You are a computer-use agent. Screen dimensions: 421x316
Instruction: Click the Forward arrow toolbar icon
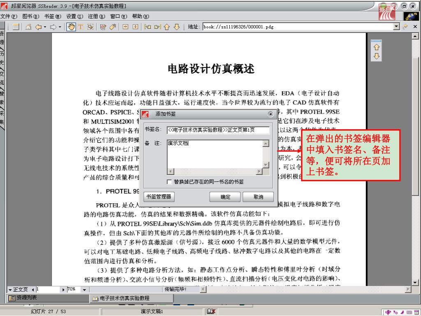53,27
